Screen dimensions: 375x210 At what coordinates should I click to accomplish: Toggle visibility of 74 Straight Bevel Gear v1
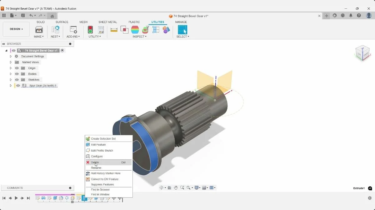[13, 50]
